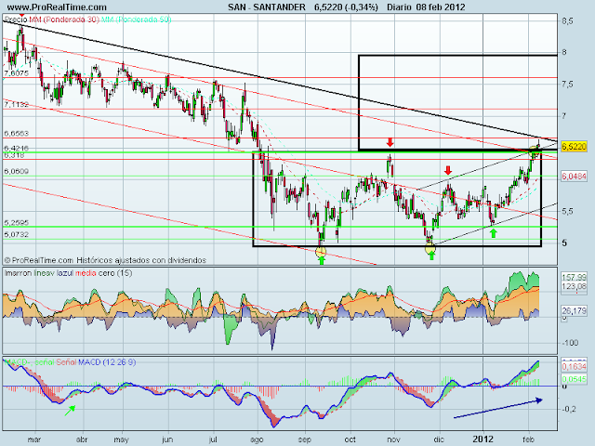Click the media cero (15) indicator label

[103, 273]
